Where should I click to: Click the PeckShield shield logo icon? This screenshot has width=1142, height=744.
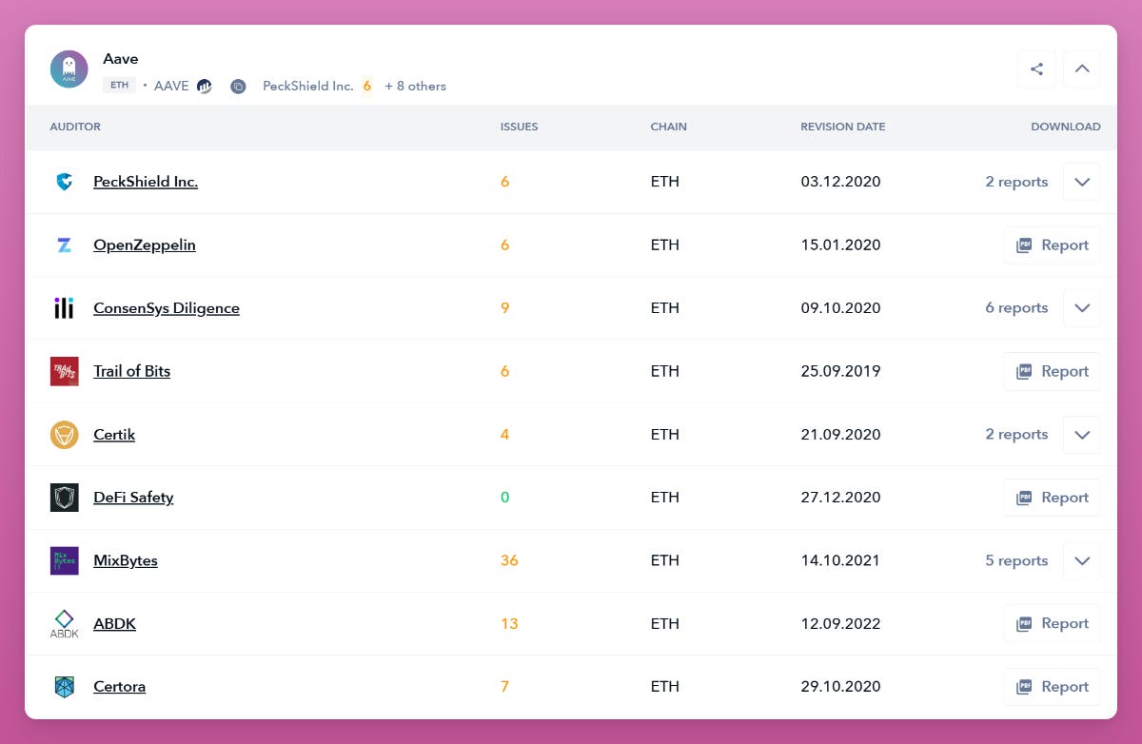click(x=64, y=181)
